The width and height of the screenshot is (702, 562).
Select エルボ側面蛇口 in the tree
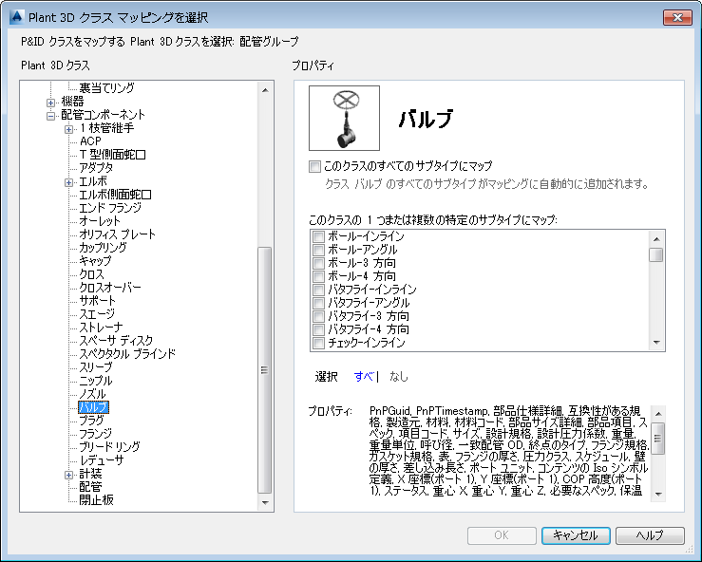(115, 195)
